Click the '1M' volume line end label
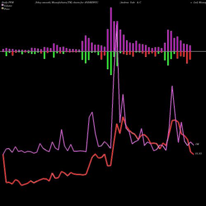Viewport: 206px width, 206px height. 197,144
